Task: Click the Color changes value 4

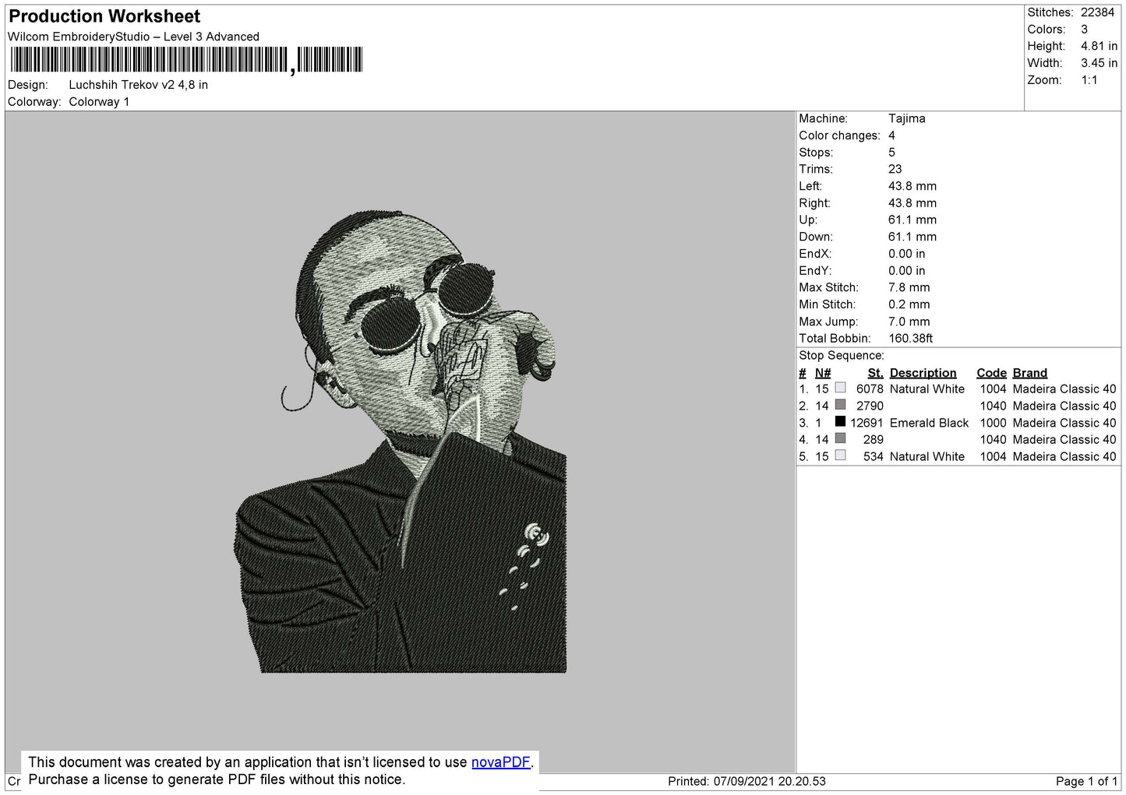Action: tap(891, 135)
